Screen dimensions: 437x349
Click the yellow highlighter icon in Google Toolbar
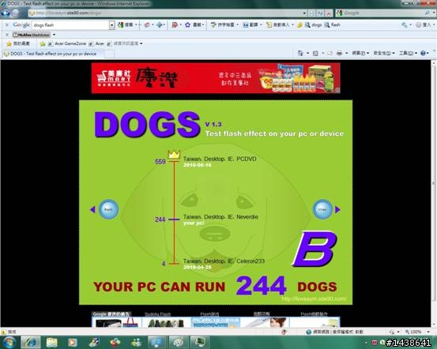coord(299,24)
